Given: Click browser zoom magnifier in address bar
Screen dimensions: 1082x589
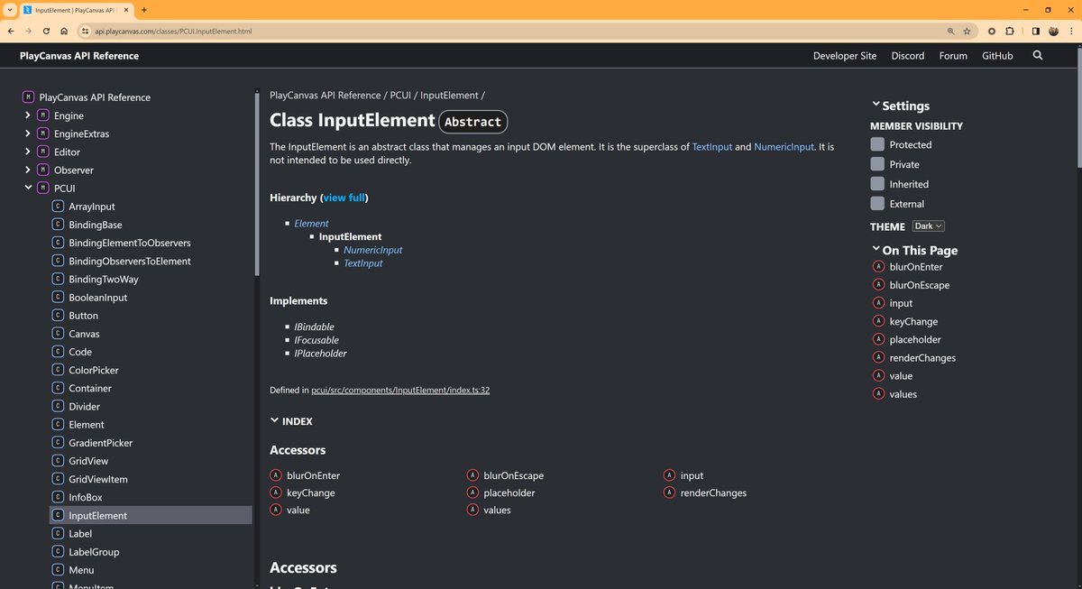Looking at the screenshot, I should pos(950,31).
